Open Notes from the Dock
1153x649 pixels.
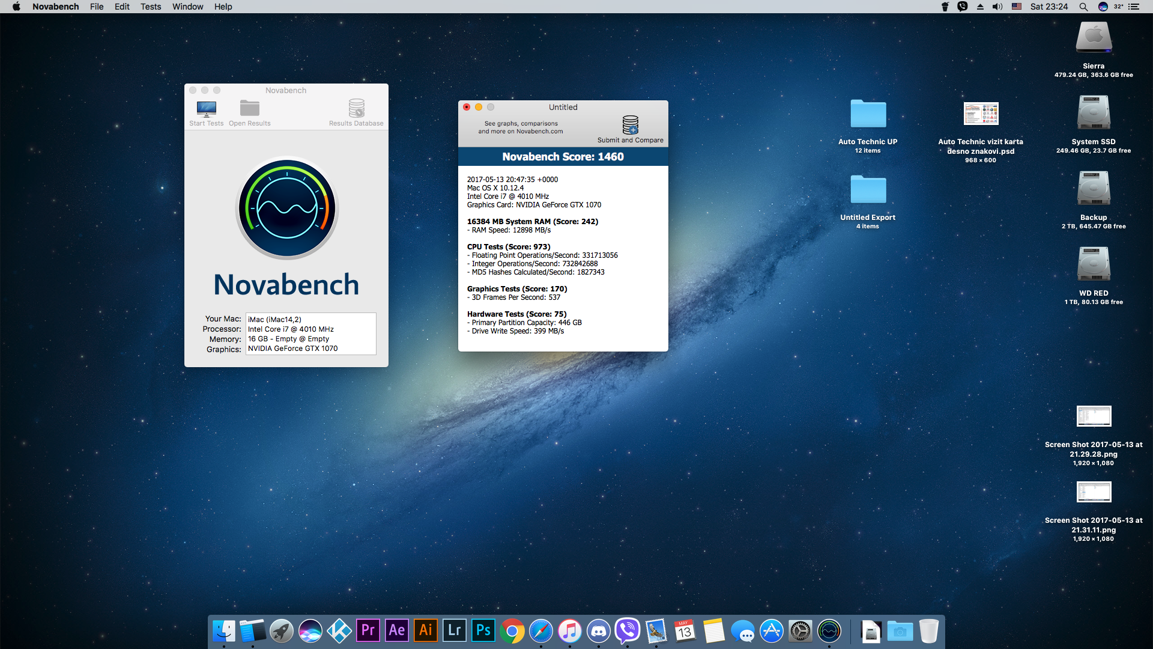(713, 631)
